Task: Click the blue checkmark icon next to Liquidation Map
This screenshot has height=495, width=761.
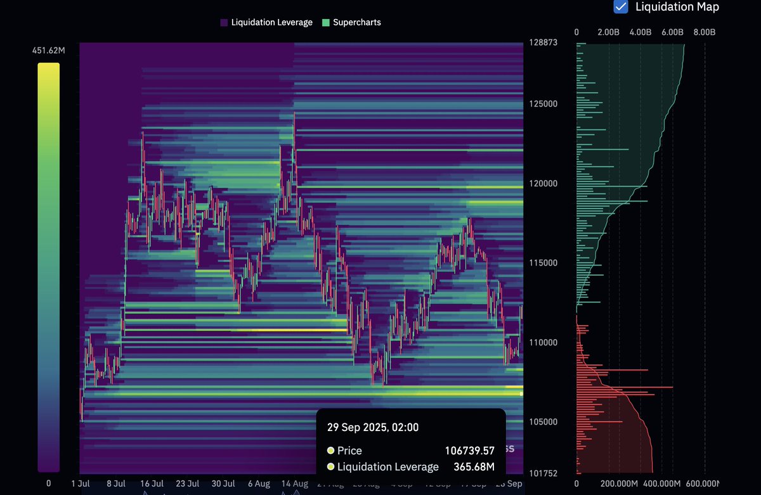Action: 620,7
